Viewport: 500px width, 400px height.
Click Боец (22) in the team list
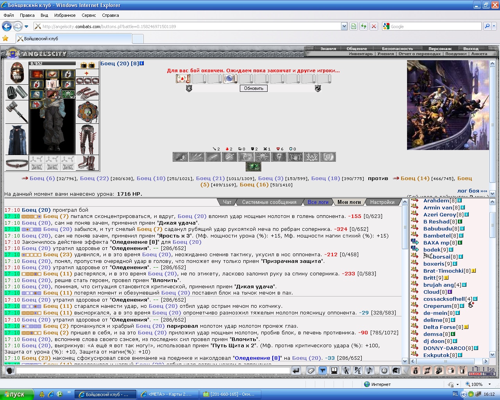[94, 178]
